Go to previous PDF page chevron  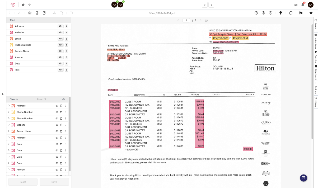coord(178,20)
